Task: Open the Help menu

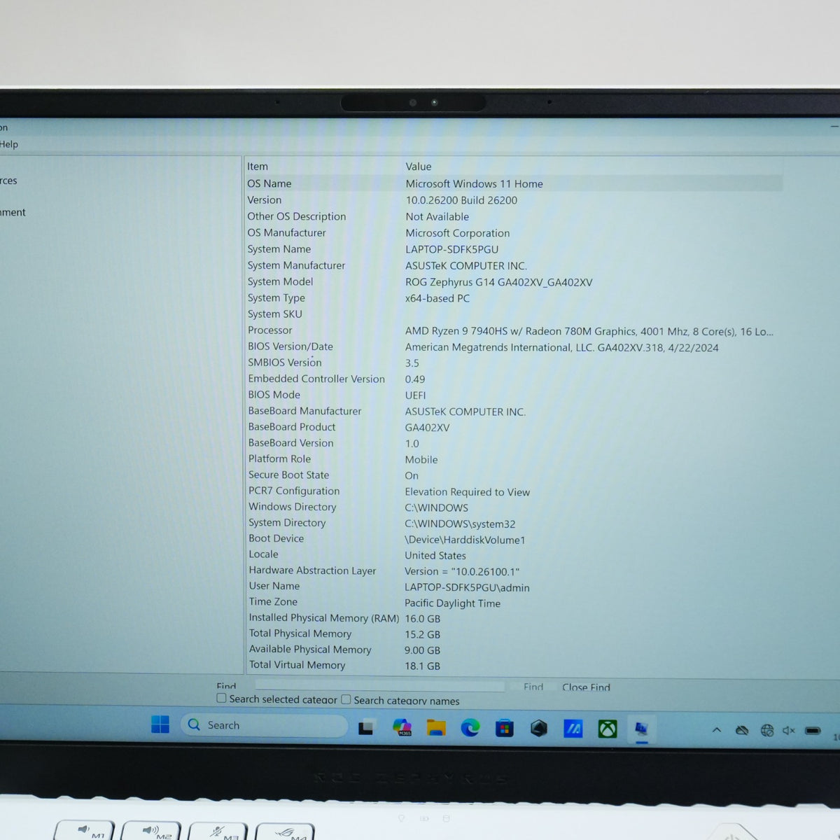Action: (x=9, y=144)
